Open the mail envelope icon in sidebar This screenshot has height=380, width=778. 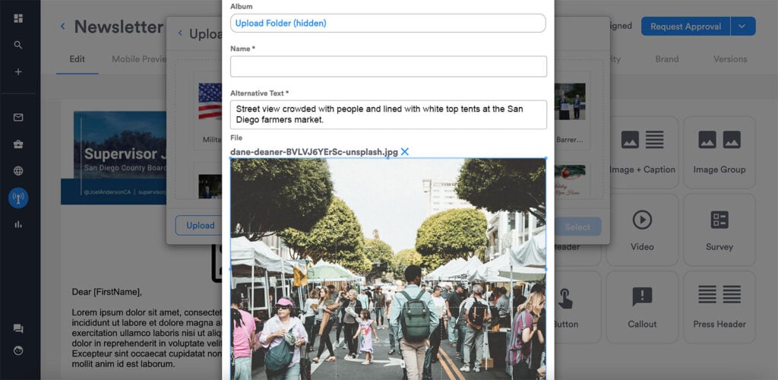click(18, 118)
